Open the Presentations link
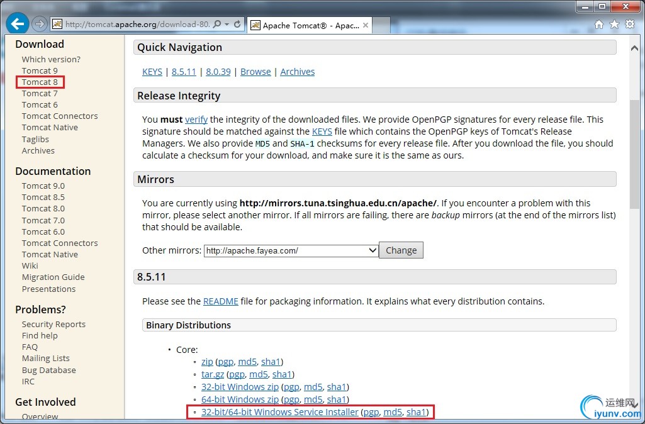 (x=48, y=289)
